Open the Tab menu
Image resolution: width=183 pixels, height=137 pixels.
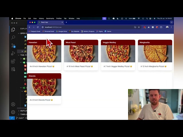(65, 18)
